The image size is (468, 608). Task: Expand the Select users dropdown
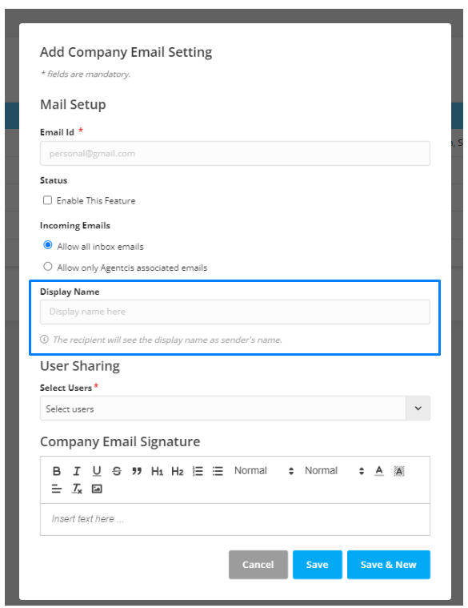[x=235, y=409]
